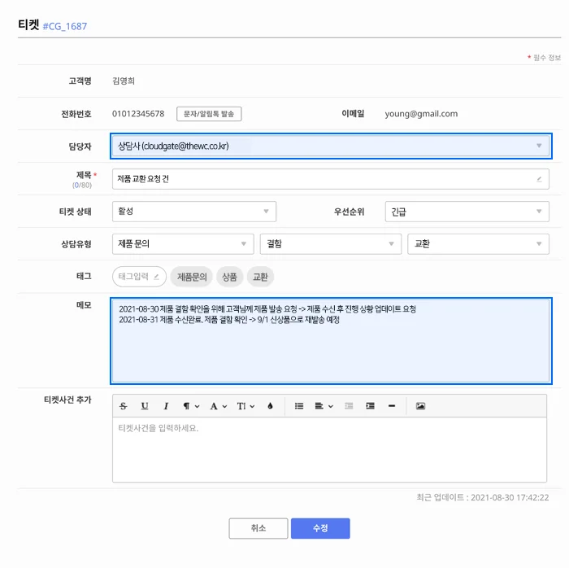Select the 상품 tag chip

click(229, 277)
